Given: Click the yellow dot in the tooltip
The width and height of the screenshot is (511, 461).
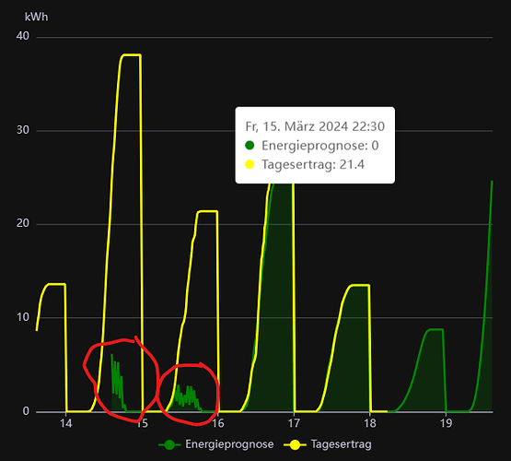Looking at the screenshot, I should point(250,164).
